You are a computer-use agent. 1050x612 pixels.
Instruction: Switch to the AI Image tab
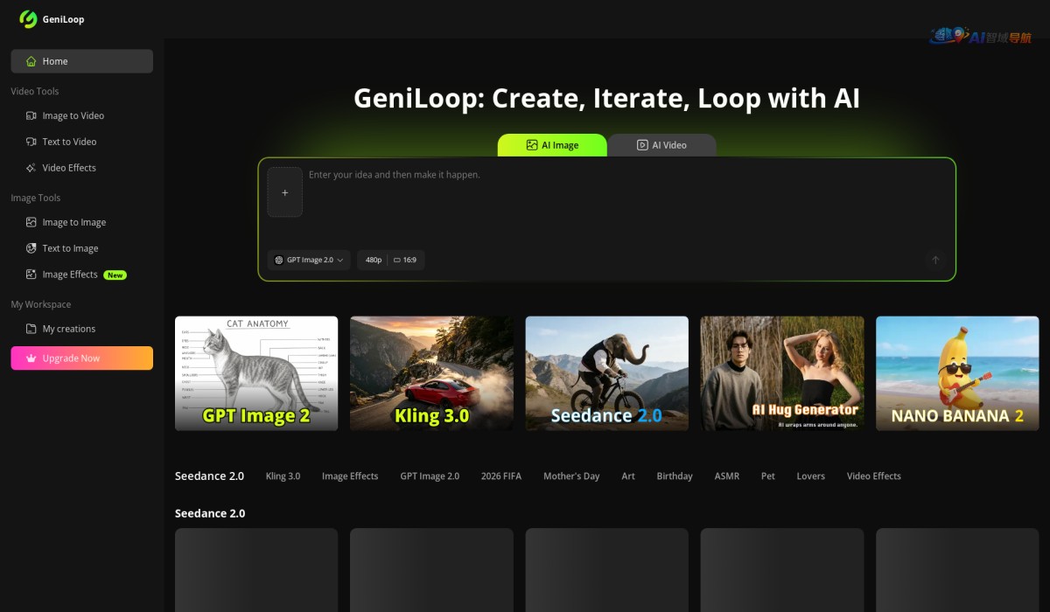552,145
